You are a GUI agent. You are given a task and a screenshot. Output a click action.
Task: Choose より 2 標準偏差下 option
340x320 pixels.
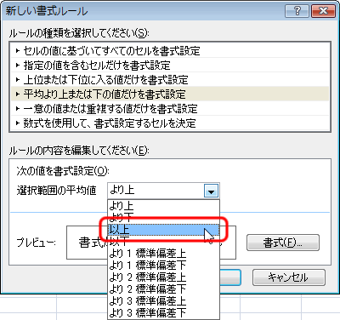163,289
